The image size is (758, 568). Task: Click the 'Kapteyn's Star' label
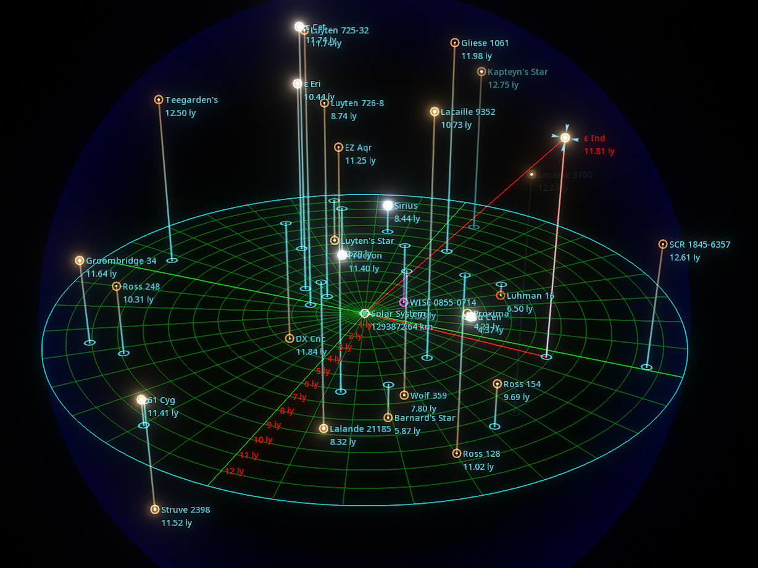coord(518,72)
